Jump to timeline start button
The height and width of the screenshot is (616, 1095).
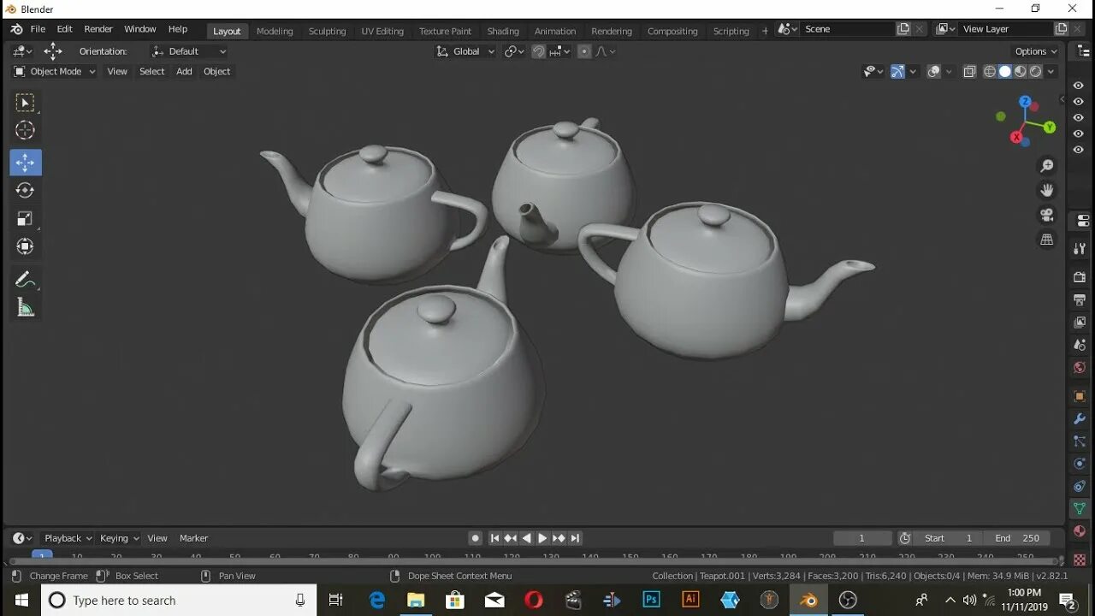tap(494, 538)
